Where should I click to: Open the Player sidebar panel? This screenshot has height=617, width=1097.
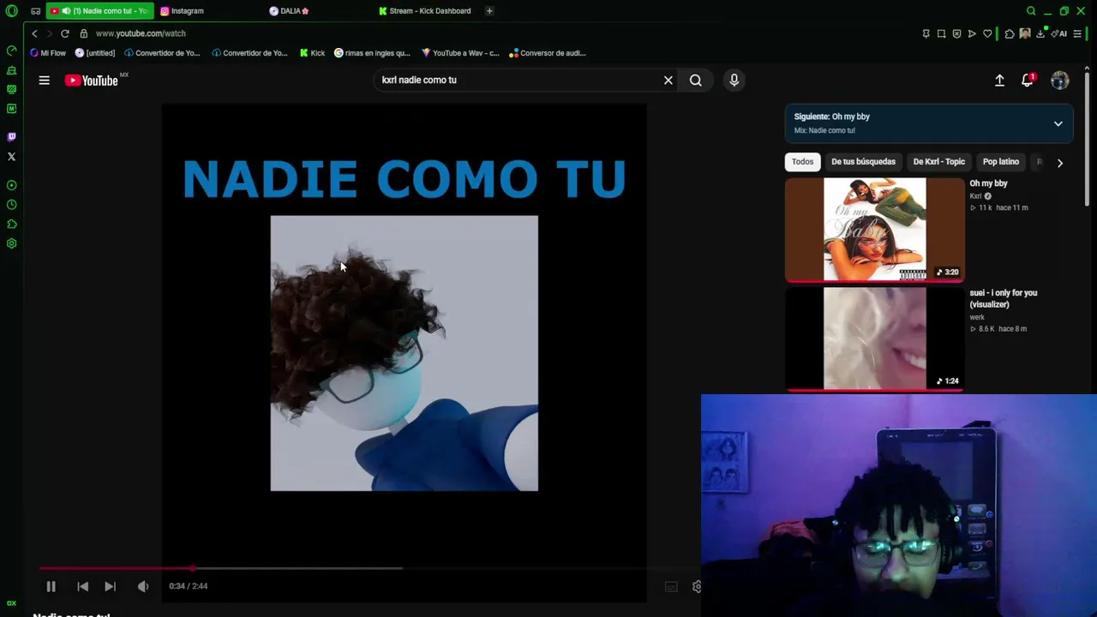[x=11, y=185]
